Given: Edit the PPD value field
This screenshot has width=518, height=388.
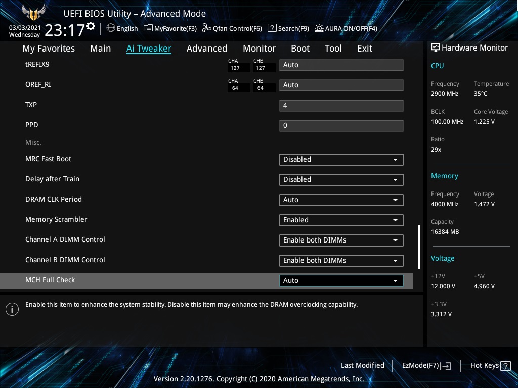Looking at the screenshot, I should (341, 126).
